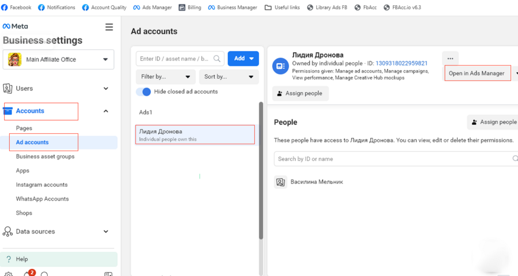
Task: Open the Facebook bookmark
Action: tap(16, 7)
